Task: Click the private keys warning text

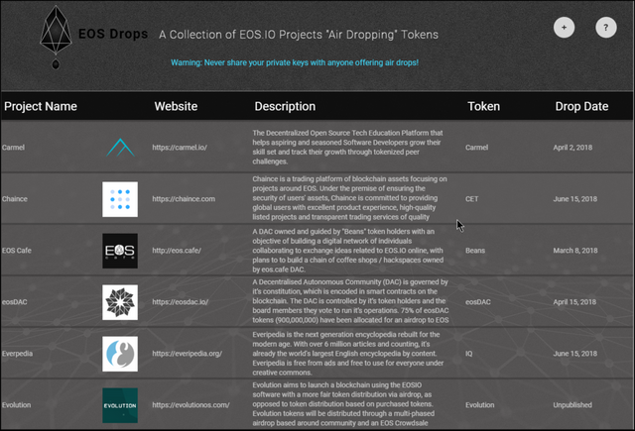Action: pos(295,62)
